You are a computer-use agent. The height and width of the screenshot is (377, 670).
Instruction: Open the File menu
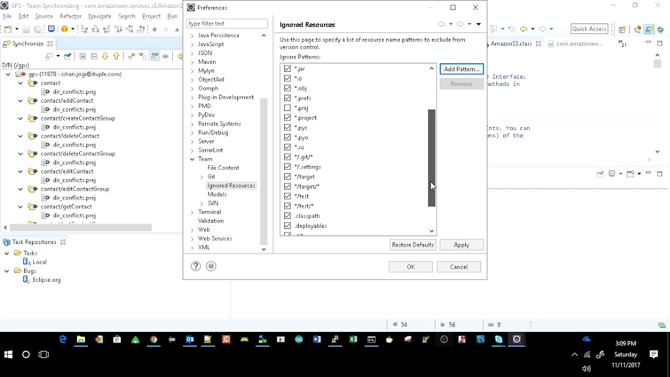coord(7,16)
